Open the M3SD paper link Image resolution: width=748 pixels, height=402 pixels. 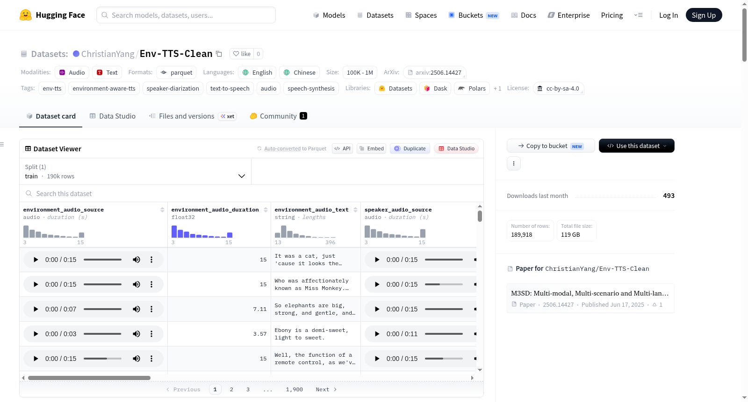point(590,298)
